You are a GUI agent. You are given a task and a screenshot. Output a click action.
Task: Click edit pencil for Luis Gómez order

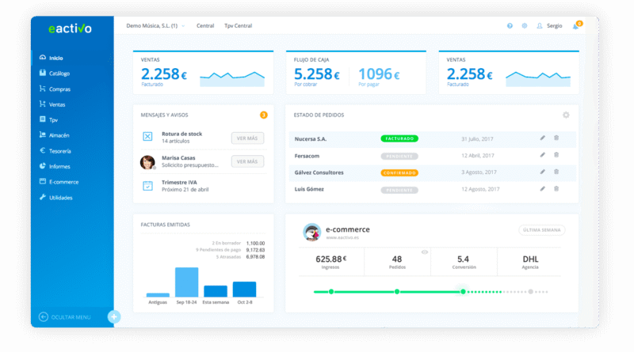pyautogui.click(x=543, y=189)
